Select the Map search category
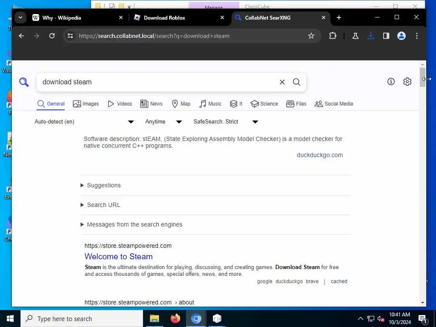The width and height of the screenshot is (436, 327). [181, 104]
